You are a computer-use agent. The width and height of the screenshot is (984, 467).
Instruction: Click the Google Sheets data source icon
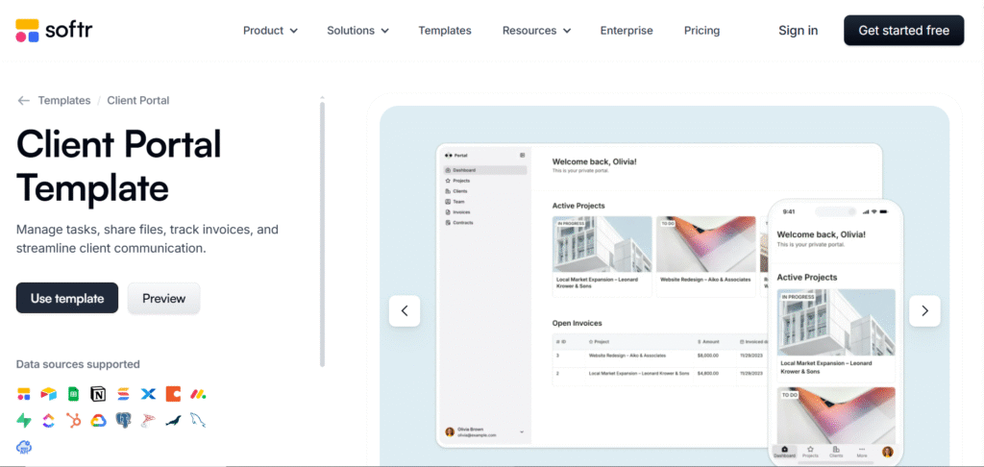(x=73, y=394)
